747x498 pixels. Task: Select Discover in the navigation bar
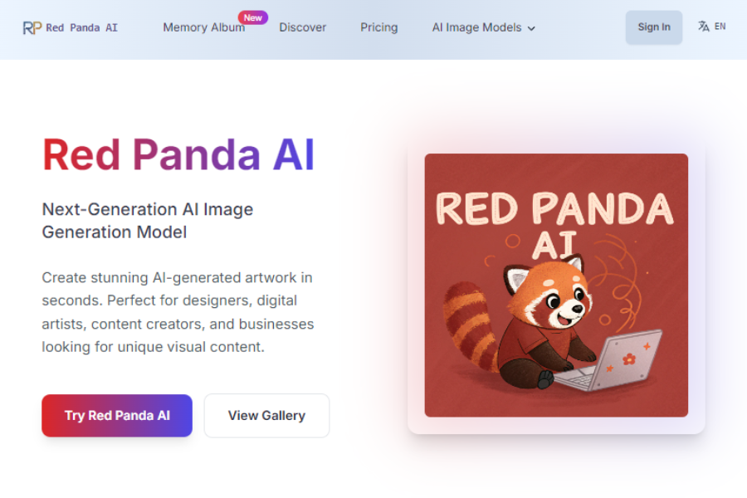(302, 27)
